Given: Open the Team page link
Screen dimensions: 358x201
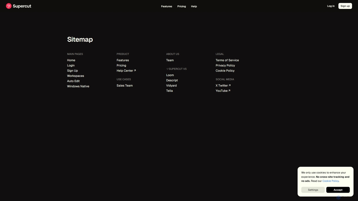Looking at the screenshot, I should 170,60.
